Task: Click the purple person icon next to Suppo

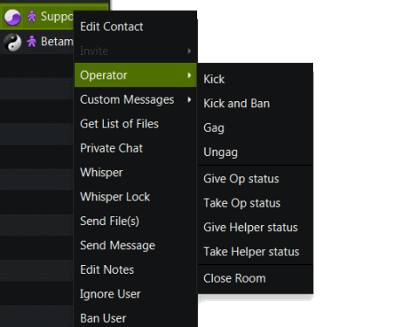Action: click(x=31, y=17)
